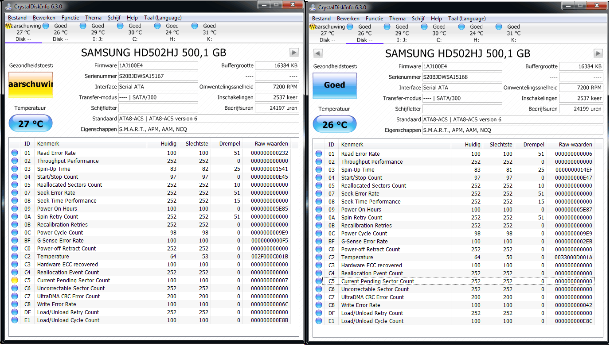This screenshot has width=610, height=346.
Task: Open Functie menu in right window
Action: (x=375, y=19)
